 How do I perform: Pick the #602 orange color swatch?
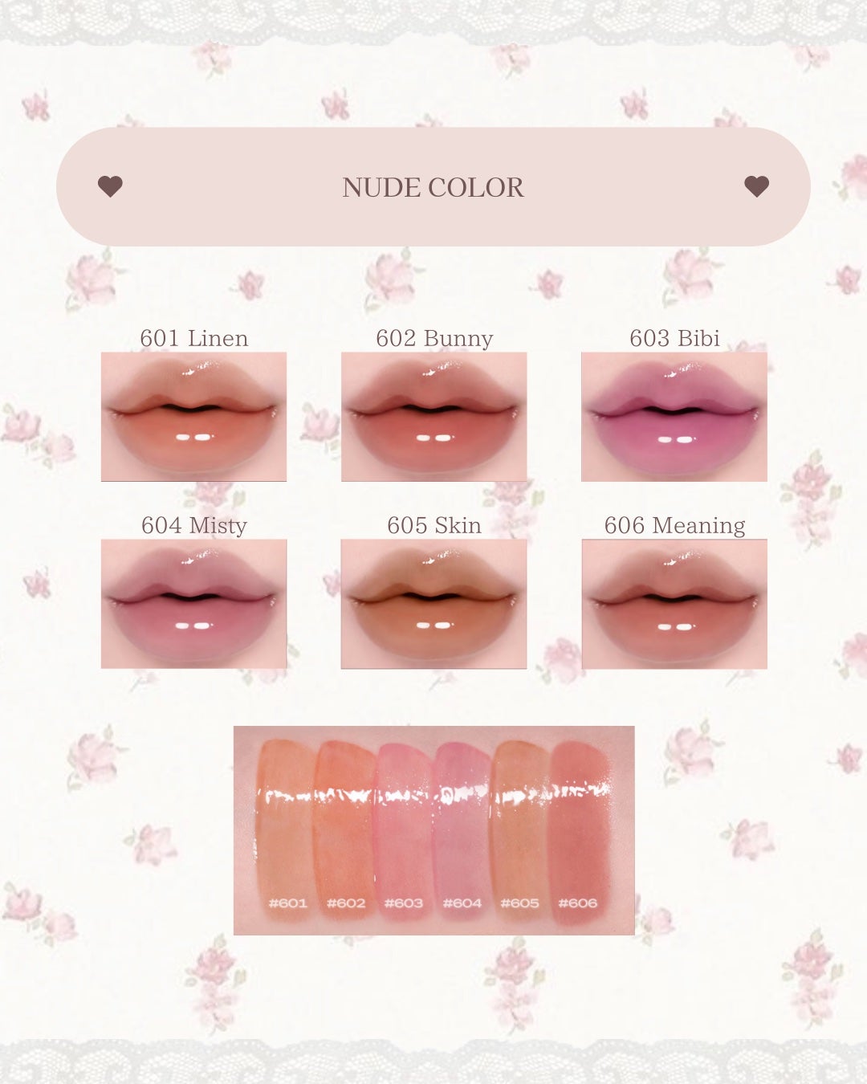[x=344, y=827]
